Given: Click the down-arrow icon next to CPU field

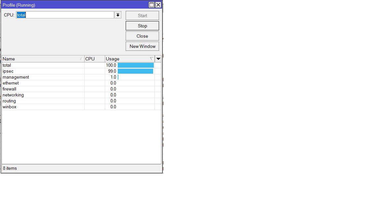Looking at the screenshot, I should (x=118, y=15).
